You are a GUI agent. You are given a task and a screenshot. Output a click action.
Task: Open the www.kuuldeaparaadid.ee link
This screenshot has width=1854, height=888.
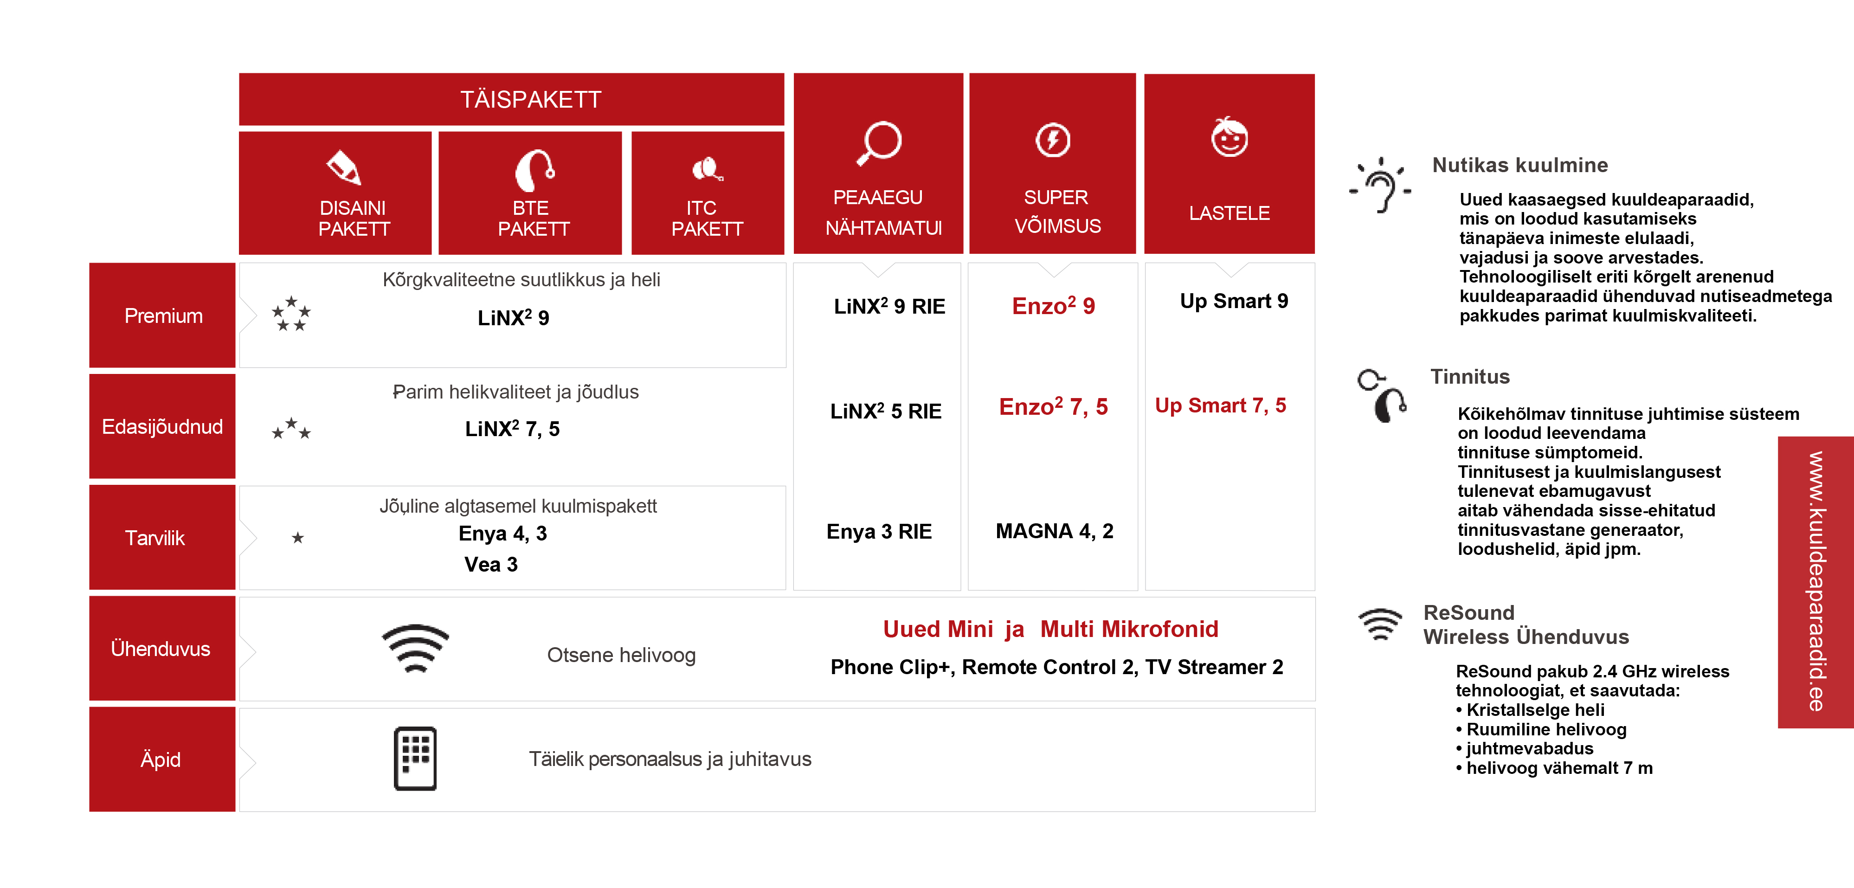coord(1816,582)
